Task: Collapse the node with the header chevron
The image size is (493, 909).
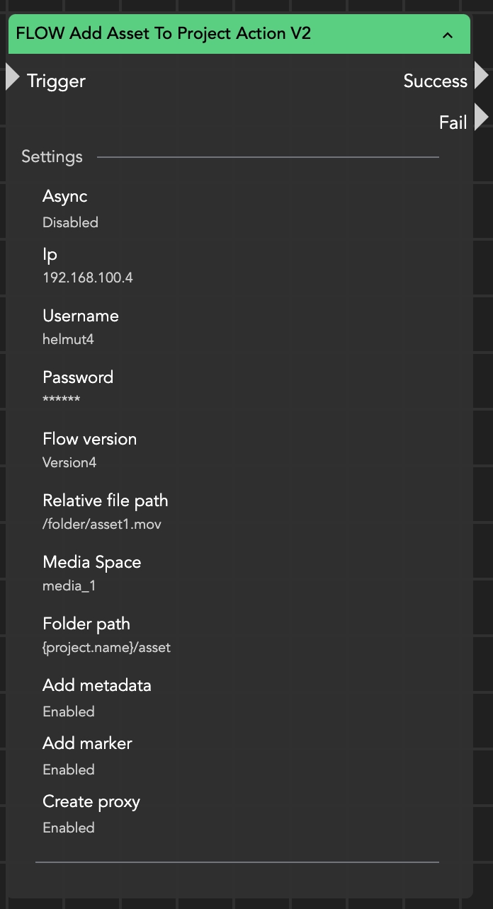Action: tap(447, 35)
